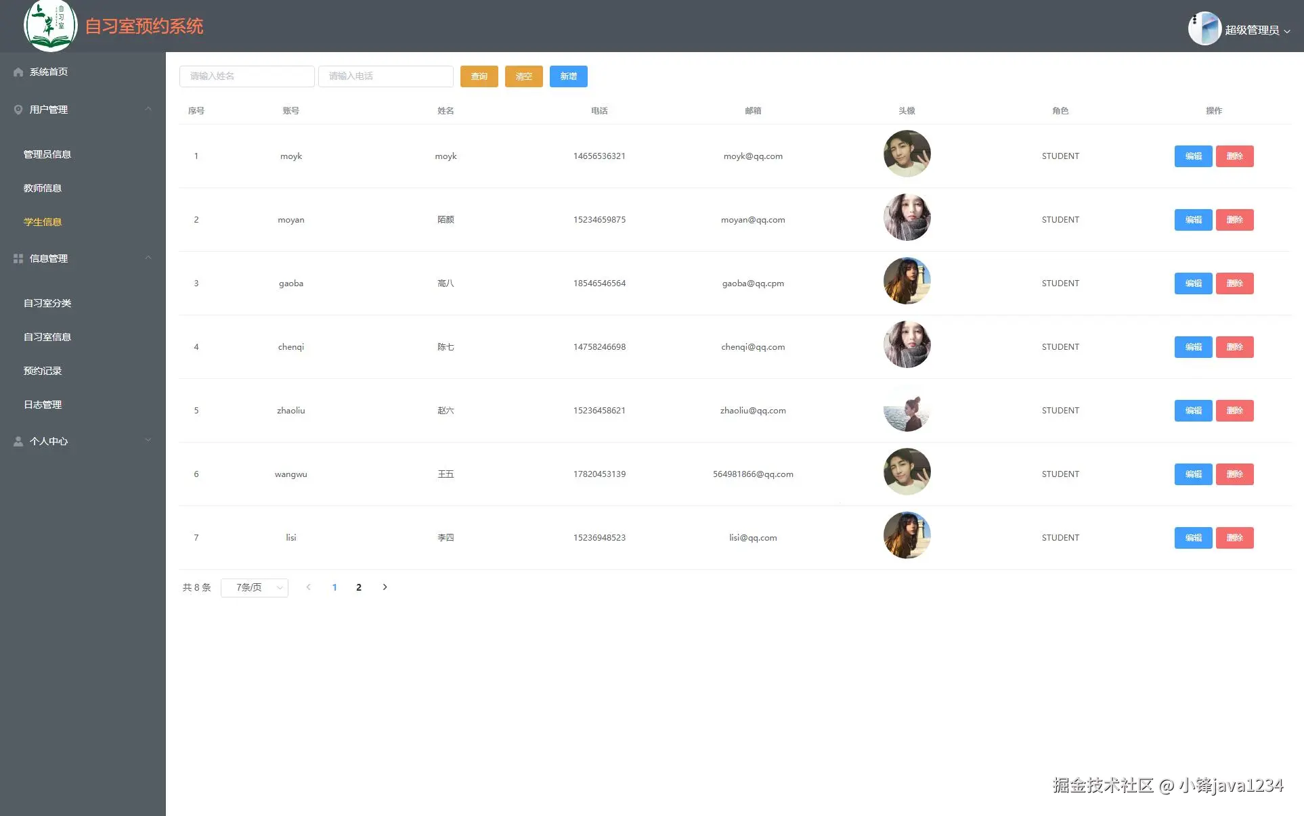Click phone number 15236948523
1304x816 pixels.
click(x=599, y=538)
